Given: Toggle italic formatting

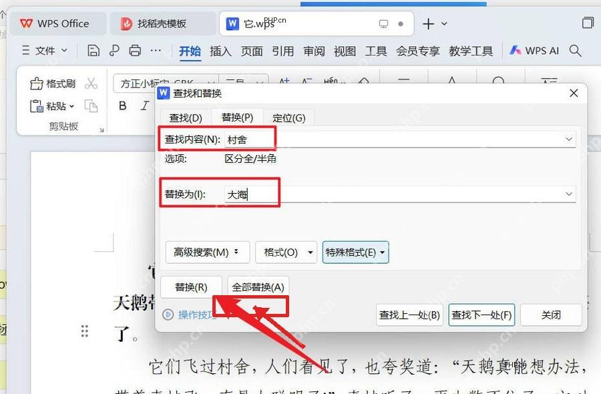Looking at the screenshot, I should (144, 106).
